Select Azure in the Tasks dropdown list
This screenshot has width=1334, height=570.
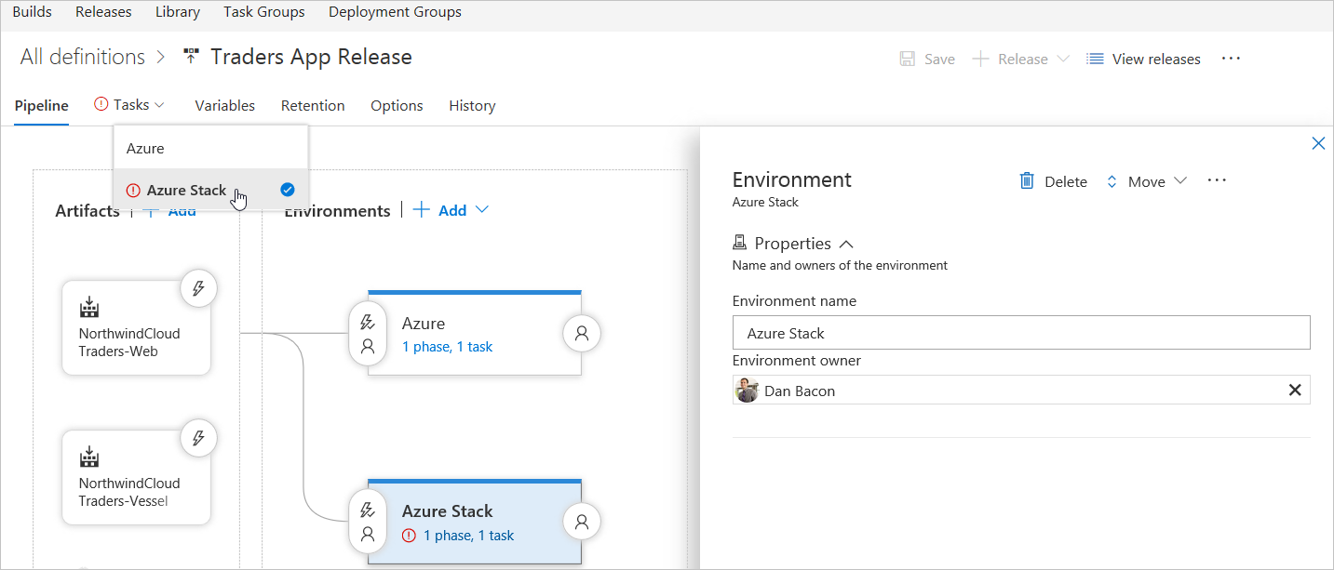[210, 148]
